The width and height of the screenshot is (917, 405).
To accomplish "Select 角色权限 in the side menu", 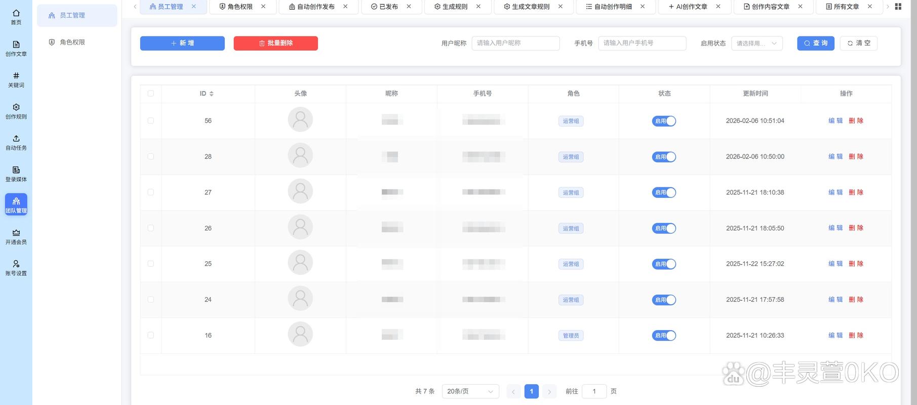I will click(x=77, y=42).
